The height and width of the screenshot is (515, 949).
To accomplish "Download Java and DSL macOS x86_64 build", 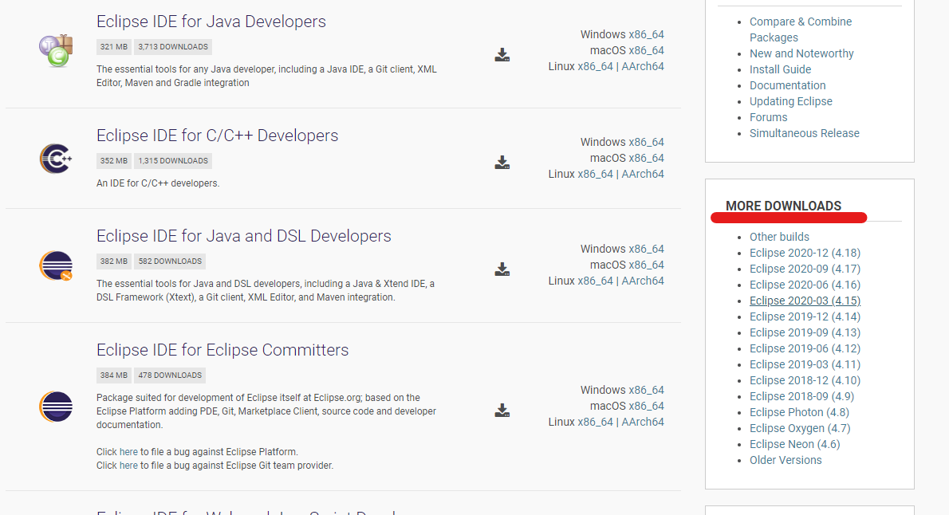I will pos(647,265).
